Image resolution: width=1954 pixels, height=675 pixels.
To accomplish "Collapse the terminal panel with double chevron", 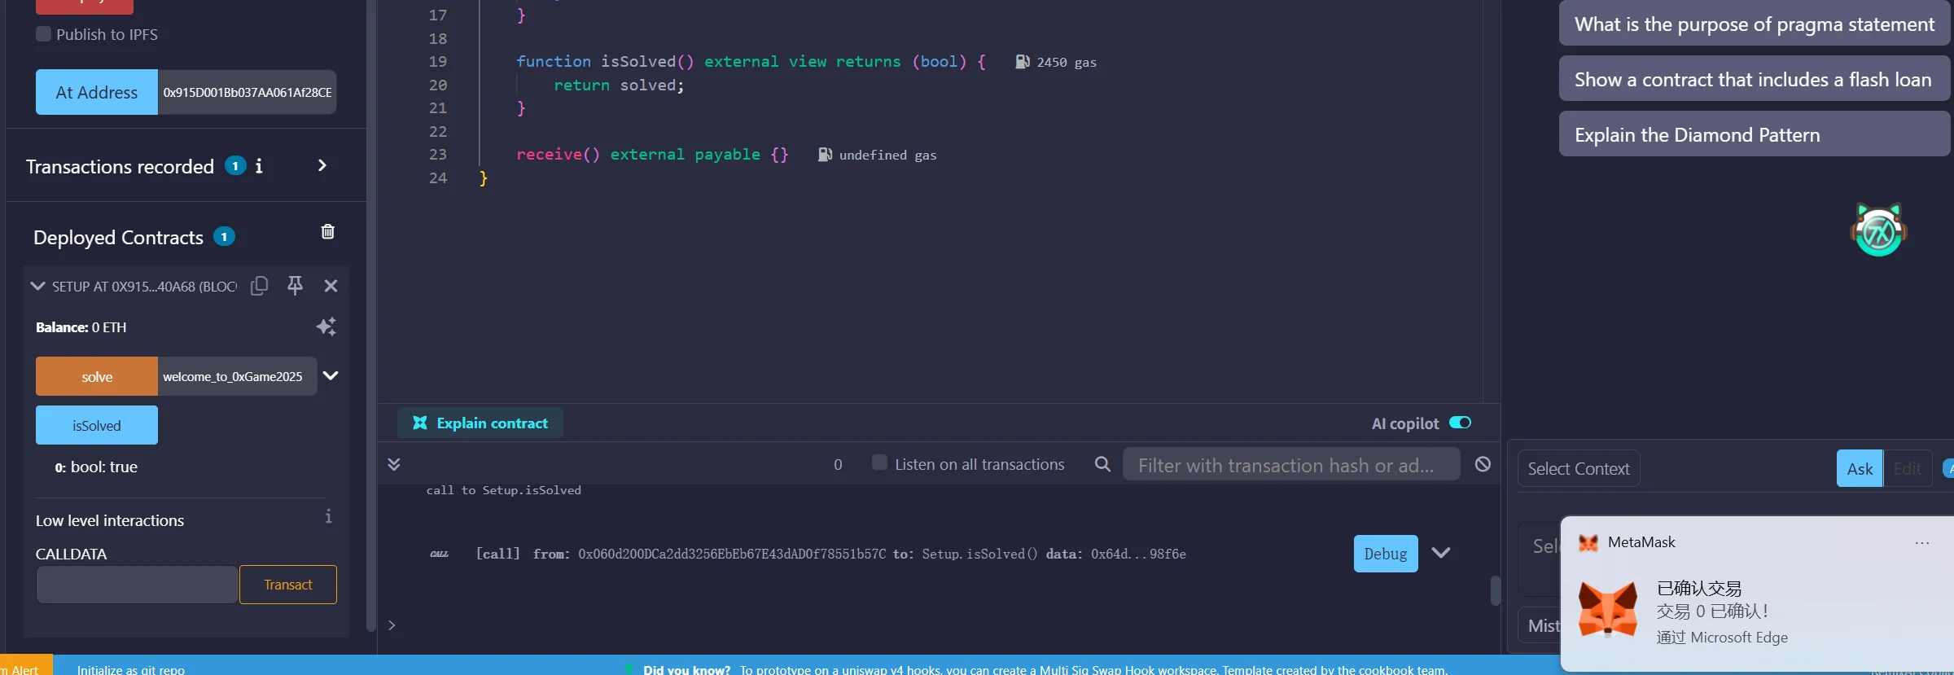I will [x=394, y=464].
